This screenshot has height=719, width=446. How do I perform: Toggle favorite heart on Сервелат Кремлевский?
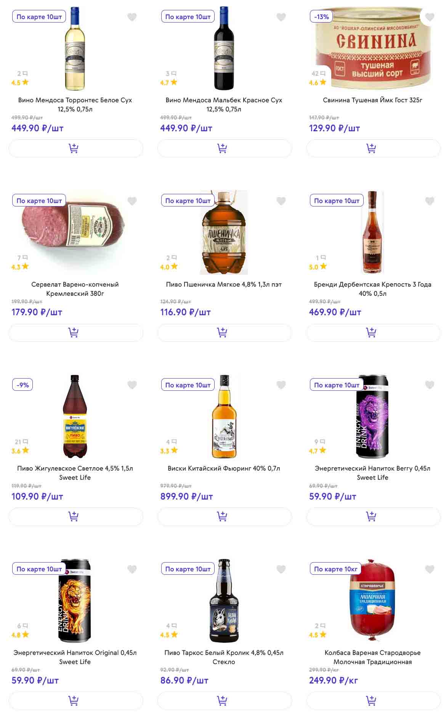point(132,201)
